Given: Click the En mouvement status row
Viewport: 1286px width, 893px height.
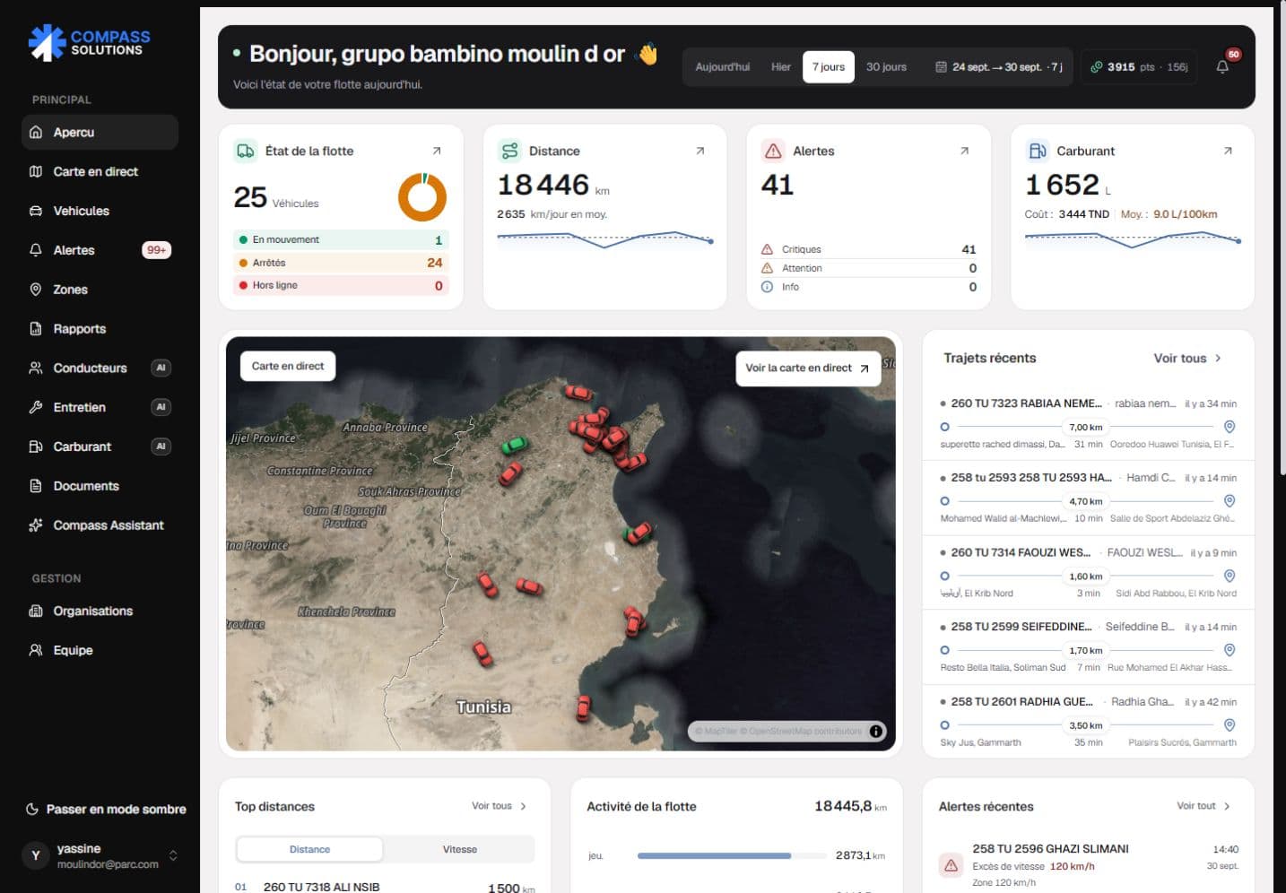Looking at the screenshot, I should click(x=341, y=239).
